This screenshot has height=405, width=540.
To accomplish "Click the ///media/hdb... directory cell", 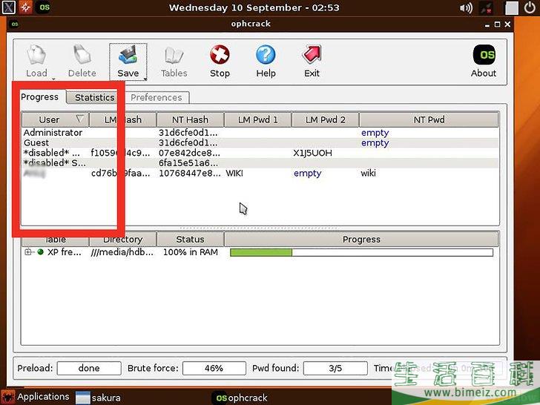I will [122, 252].
